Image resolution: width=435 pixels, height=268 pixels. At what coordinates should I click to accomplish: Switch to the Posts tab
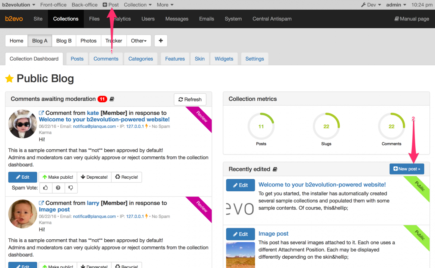[77, 59]
